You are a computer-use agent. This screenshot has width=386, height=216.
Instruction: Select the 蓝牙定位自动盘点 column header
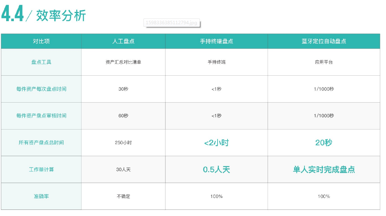tap(324, 42)
